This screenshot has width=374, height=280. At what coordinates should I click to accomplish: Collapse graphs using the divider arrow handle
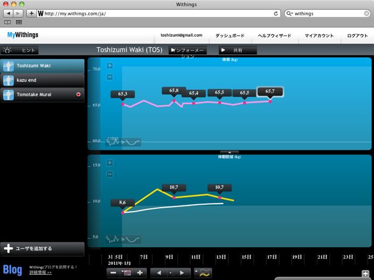pos(230,152)
